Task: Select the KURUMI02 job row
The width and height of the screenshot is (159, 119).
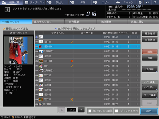Action: (x=88, y=51)
